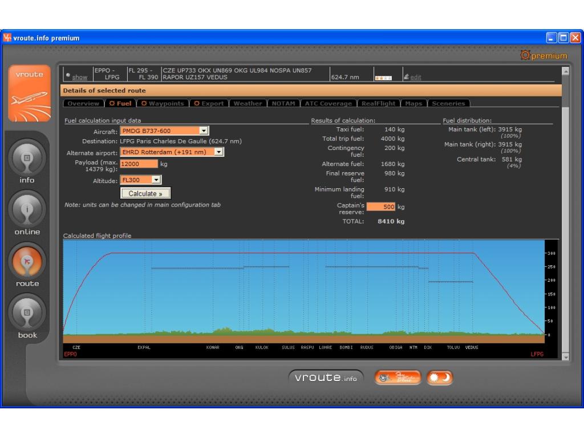Toggle the show route radio bullet

(68, 75)
